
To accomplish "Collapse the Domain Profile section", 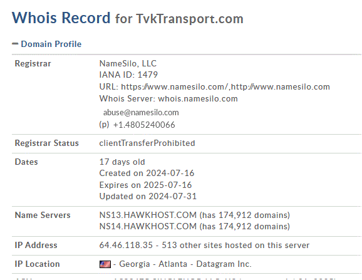I will pyautogui.click(x=51, y=44).
